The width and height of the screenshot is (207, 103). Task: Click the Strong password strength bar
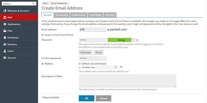121,40
